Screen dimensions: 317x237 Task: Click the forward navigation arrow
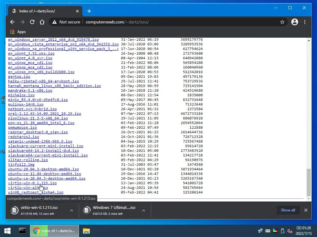tap(22, 22)
